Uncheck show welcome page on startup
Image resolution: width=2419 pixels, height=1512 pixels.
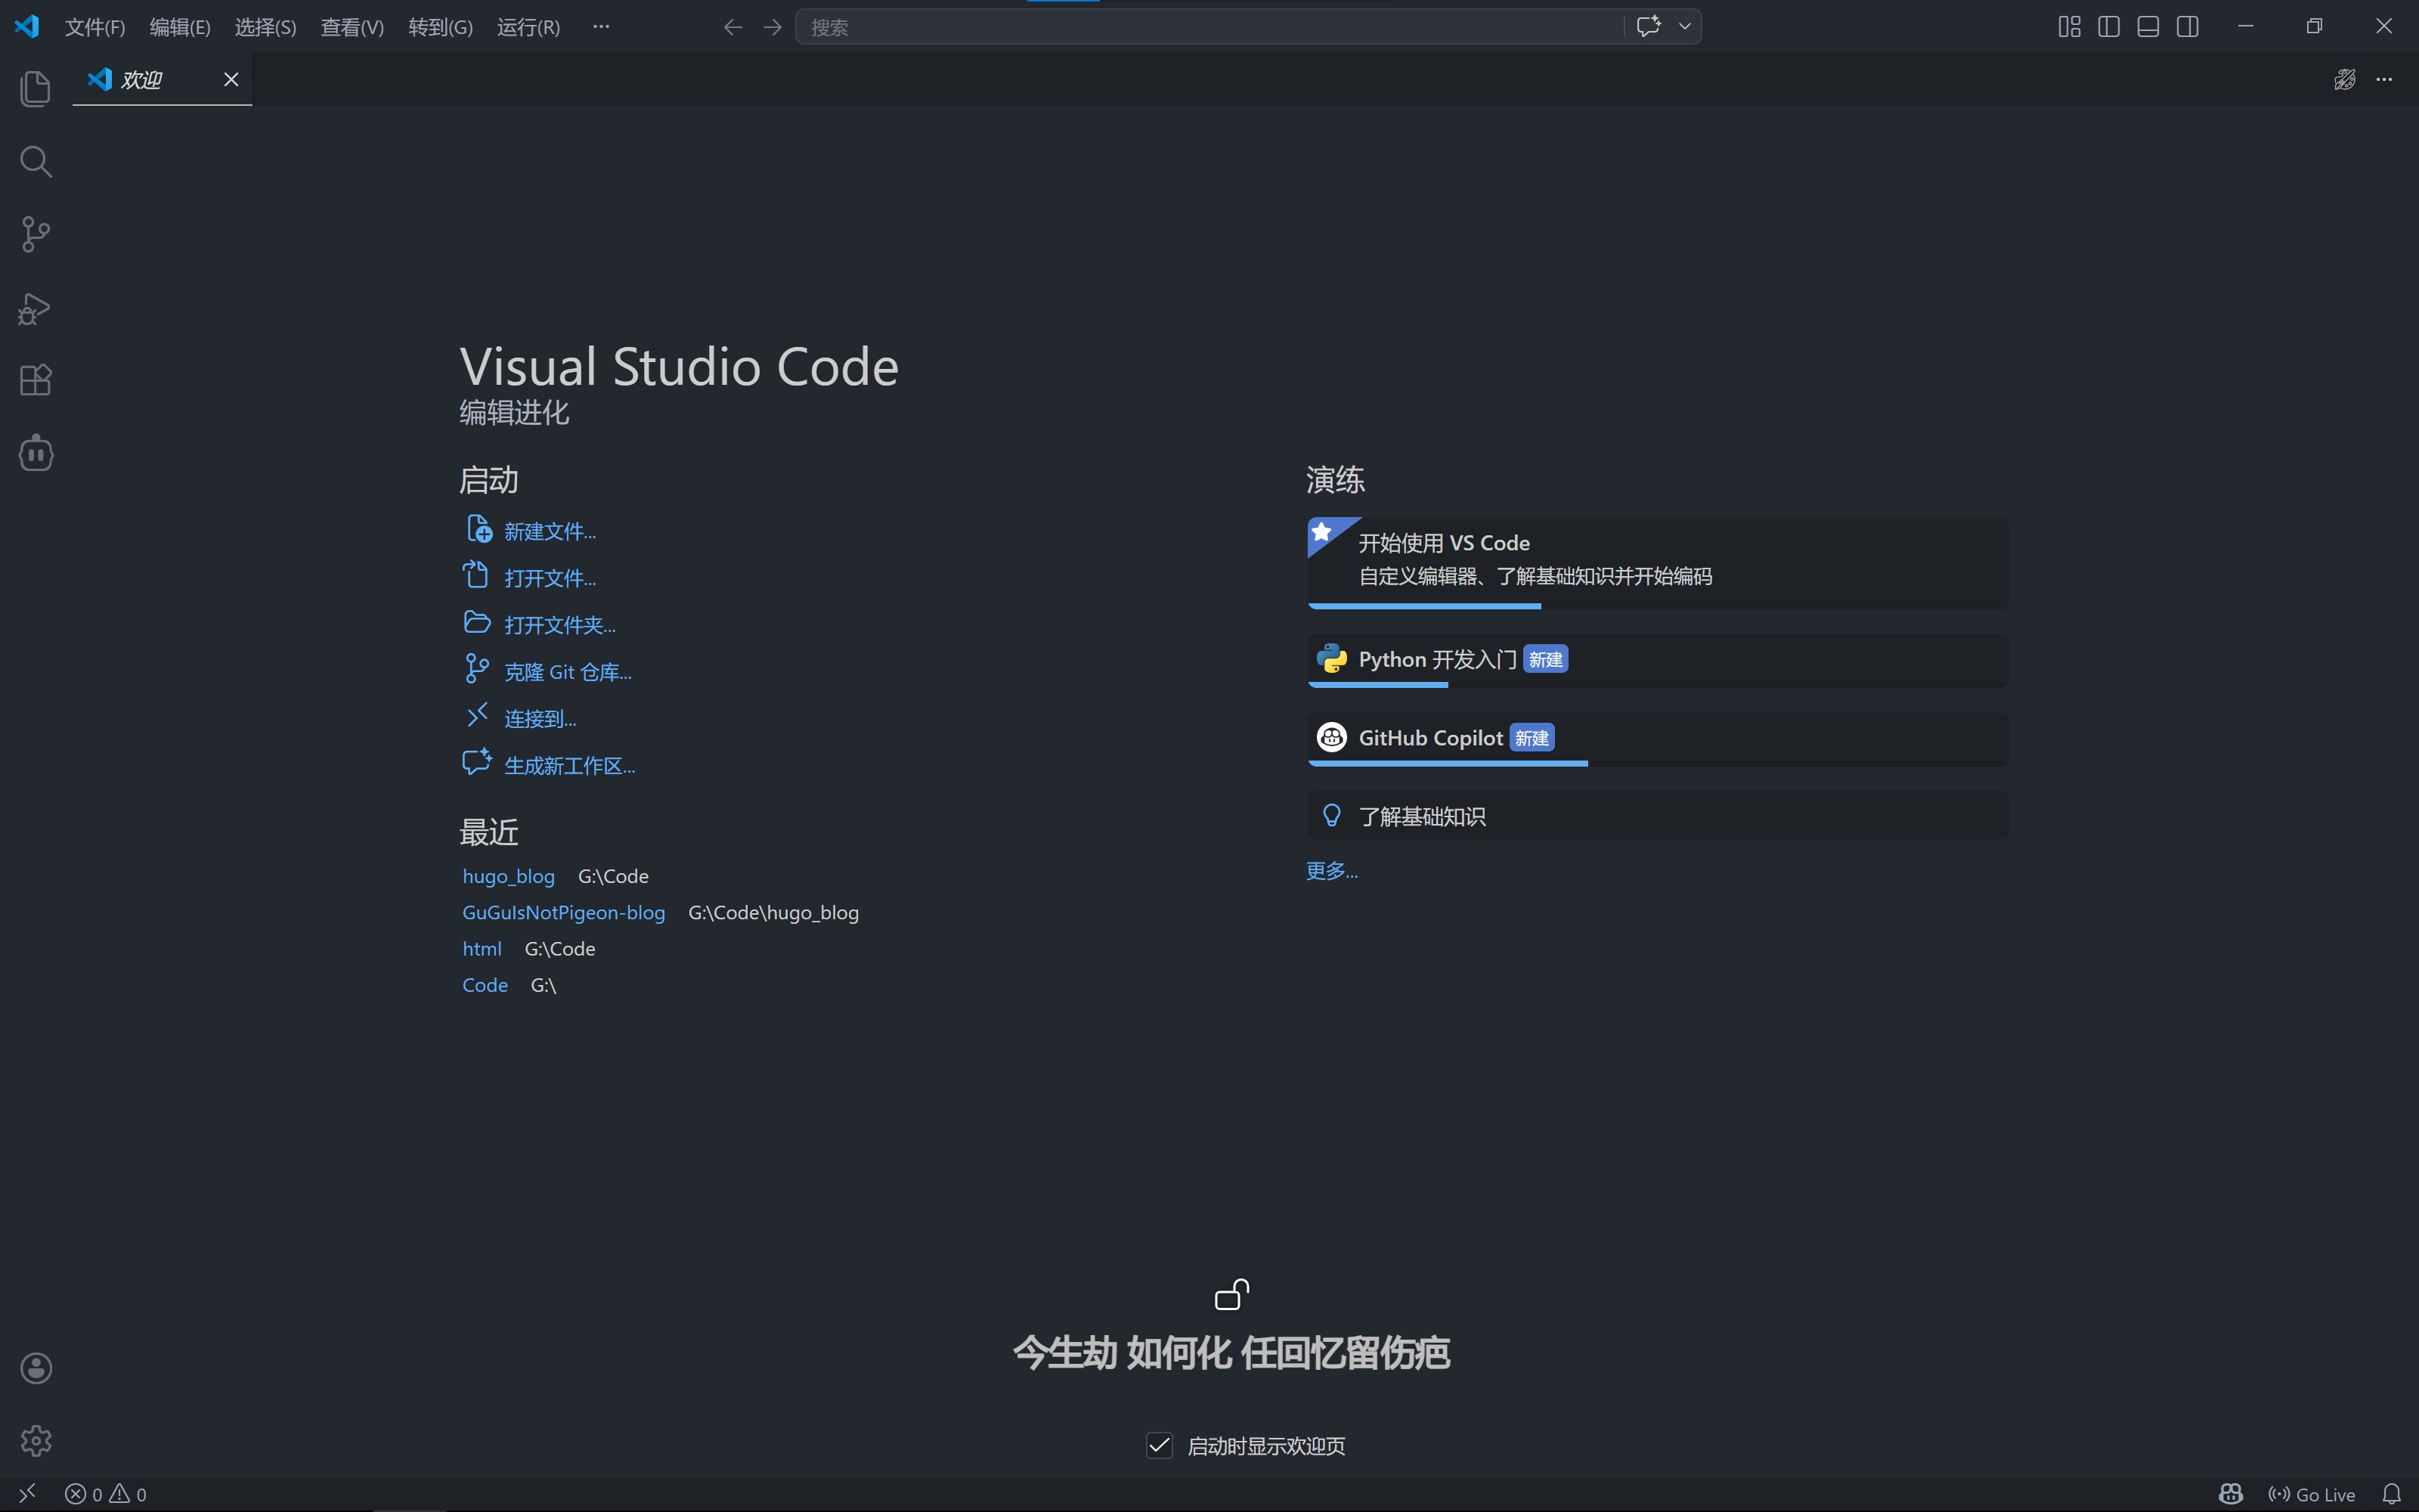(x=1160, y=1445)
